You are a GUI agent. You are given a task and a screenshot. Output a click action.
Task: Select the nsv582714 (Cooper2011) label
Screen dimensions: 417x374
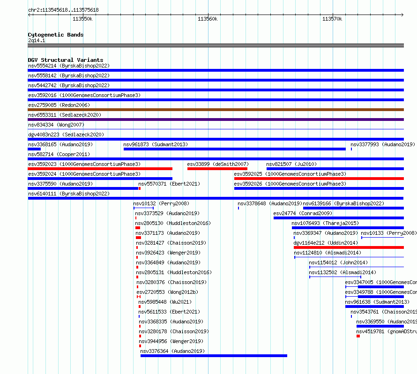tap(59, 154)
